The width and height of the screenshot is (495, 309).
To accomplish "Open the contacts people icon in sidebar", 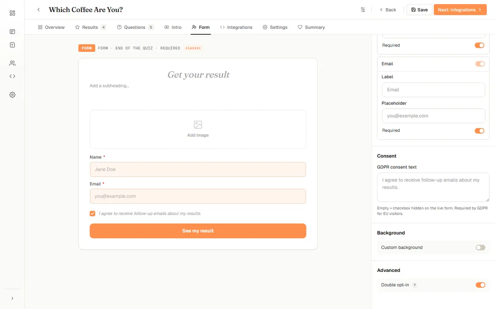I will click(12, 63).
